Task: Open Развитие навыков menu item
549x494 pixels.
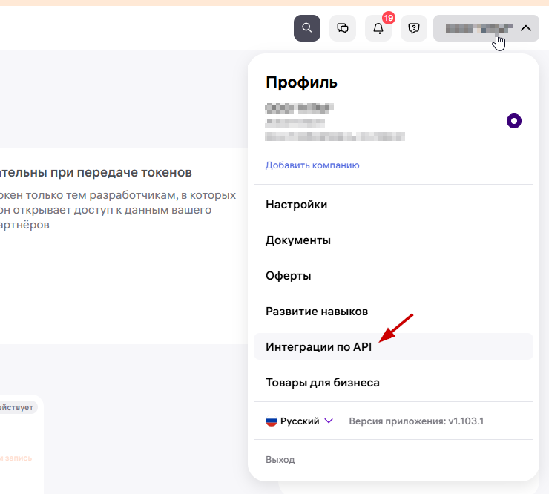Action: coord(393,312)
